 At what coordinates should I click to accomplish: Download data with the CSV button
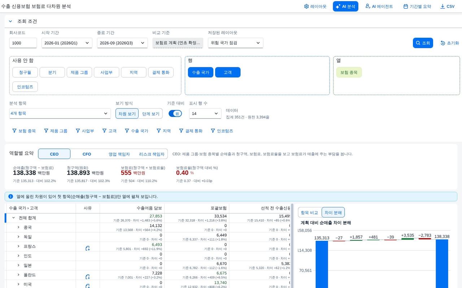(448, 6)
